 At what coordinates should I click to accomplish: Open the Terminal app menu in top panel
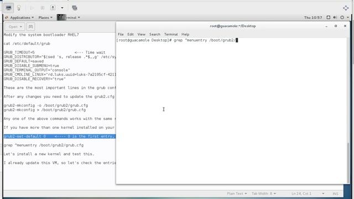point(69,18)
